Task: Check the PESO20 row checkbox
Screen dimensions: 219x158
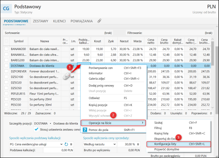Action: [x=6, y=99]
